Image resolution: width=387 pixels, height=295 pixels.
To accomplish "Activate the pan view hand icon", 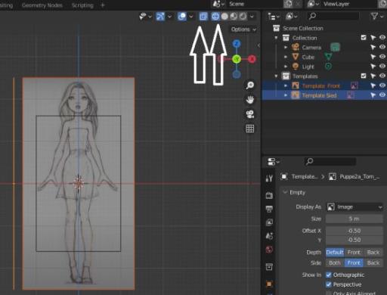I will coord(249,100).
